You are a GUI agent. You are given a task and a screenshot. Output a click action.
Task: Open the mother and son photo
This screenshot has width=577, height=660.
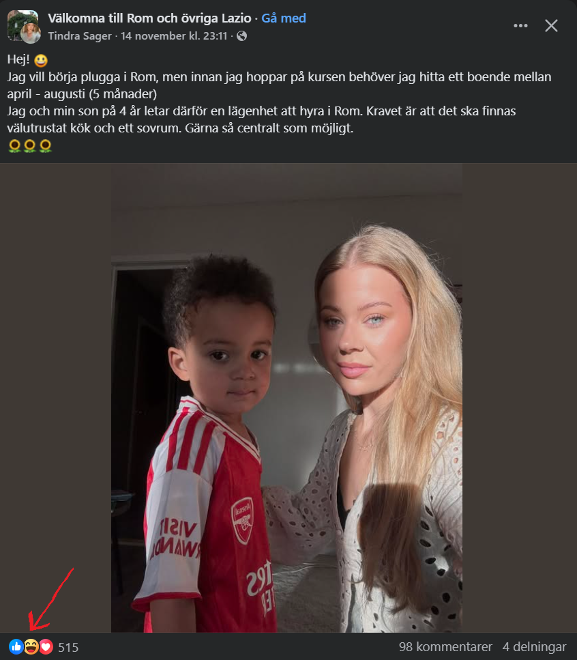pyautogui.click(x=287, y=398)
